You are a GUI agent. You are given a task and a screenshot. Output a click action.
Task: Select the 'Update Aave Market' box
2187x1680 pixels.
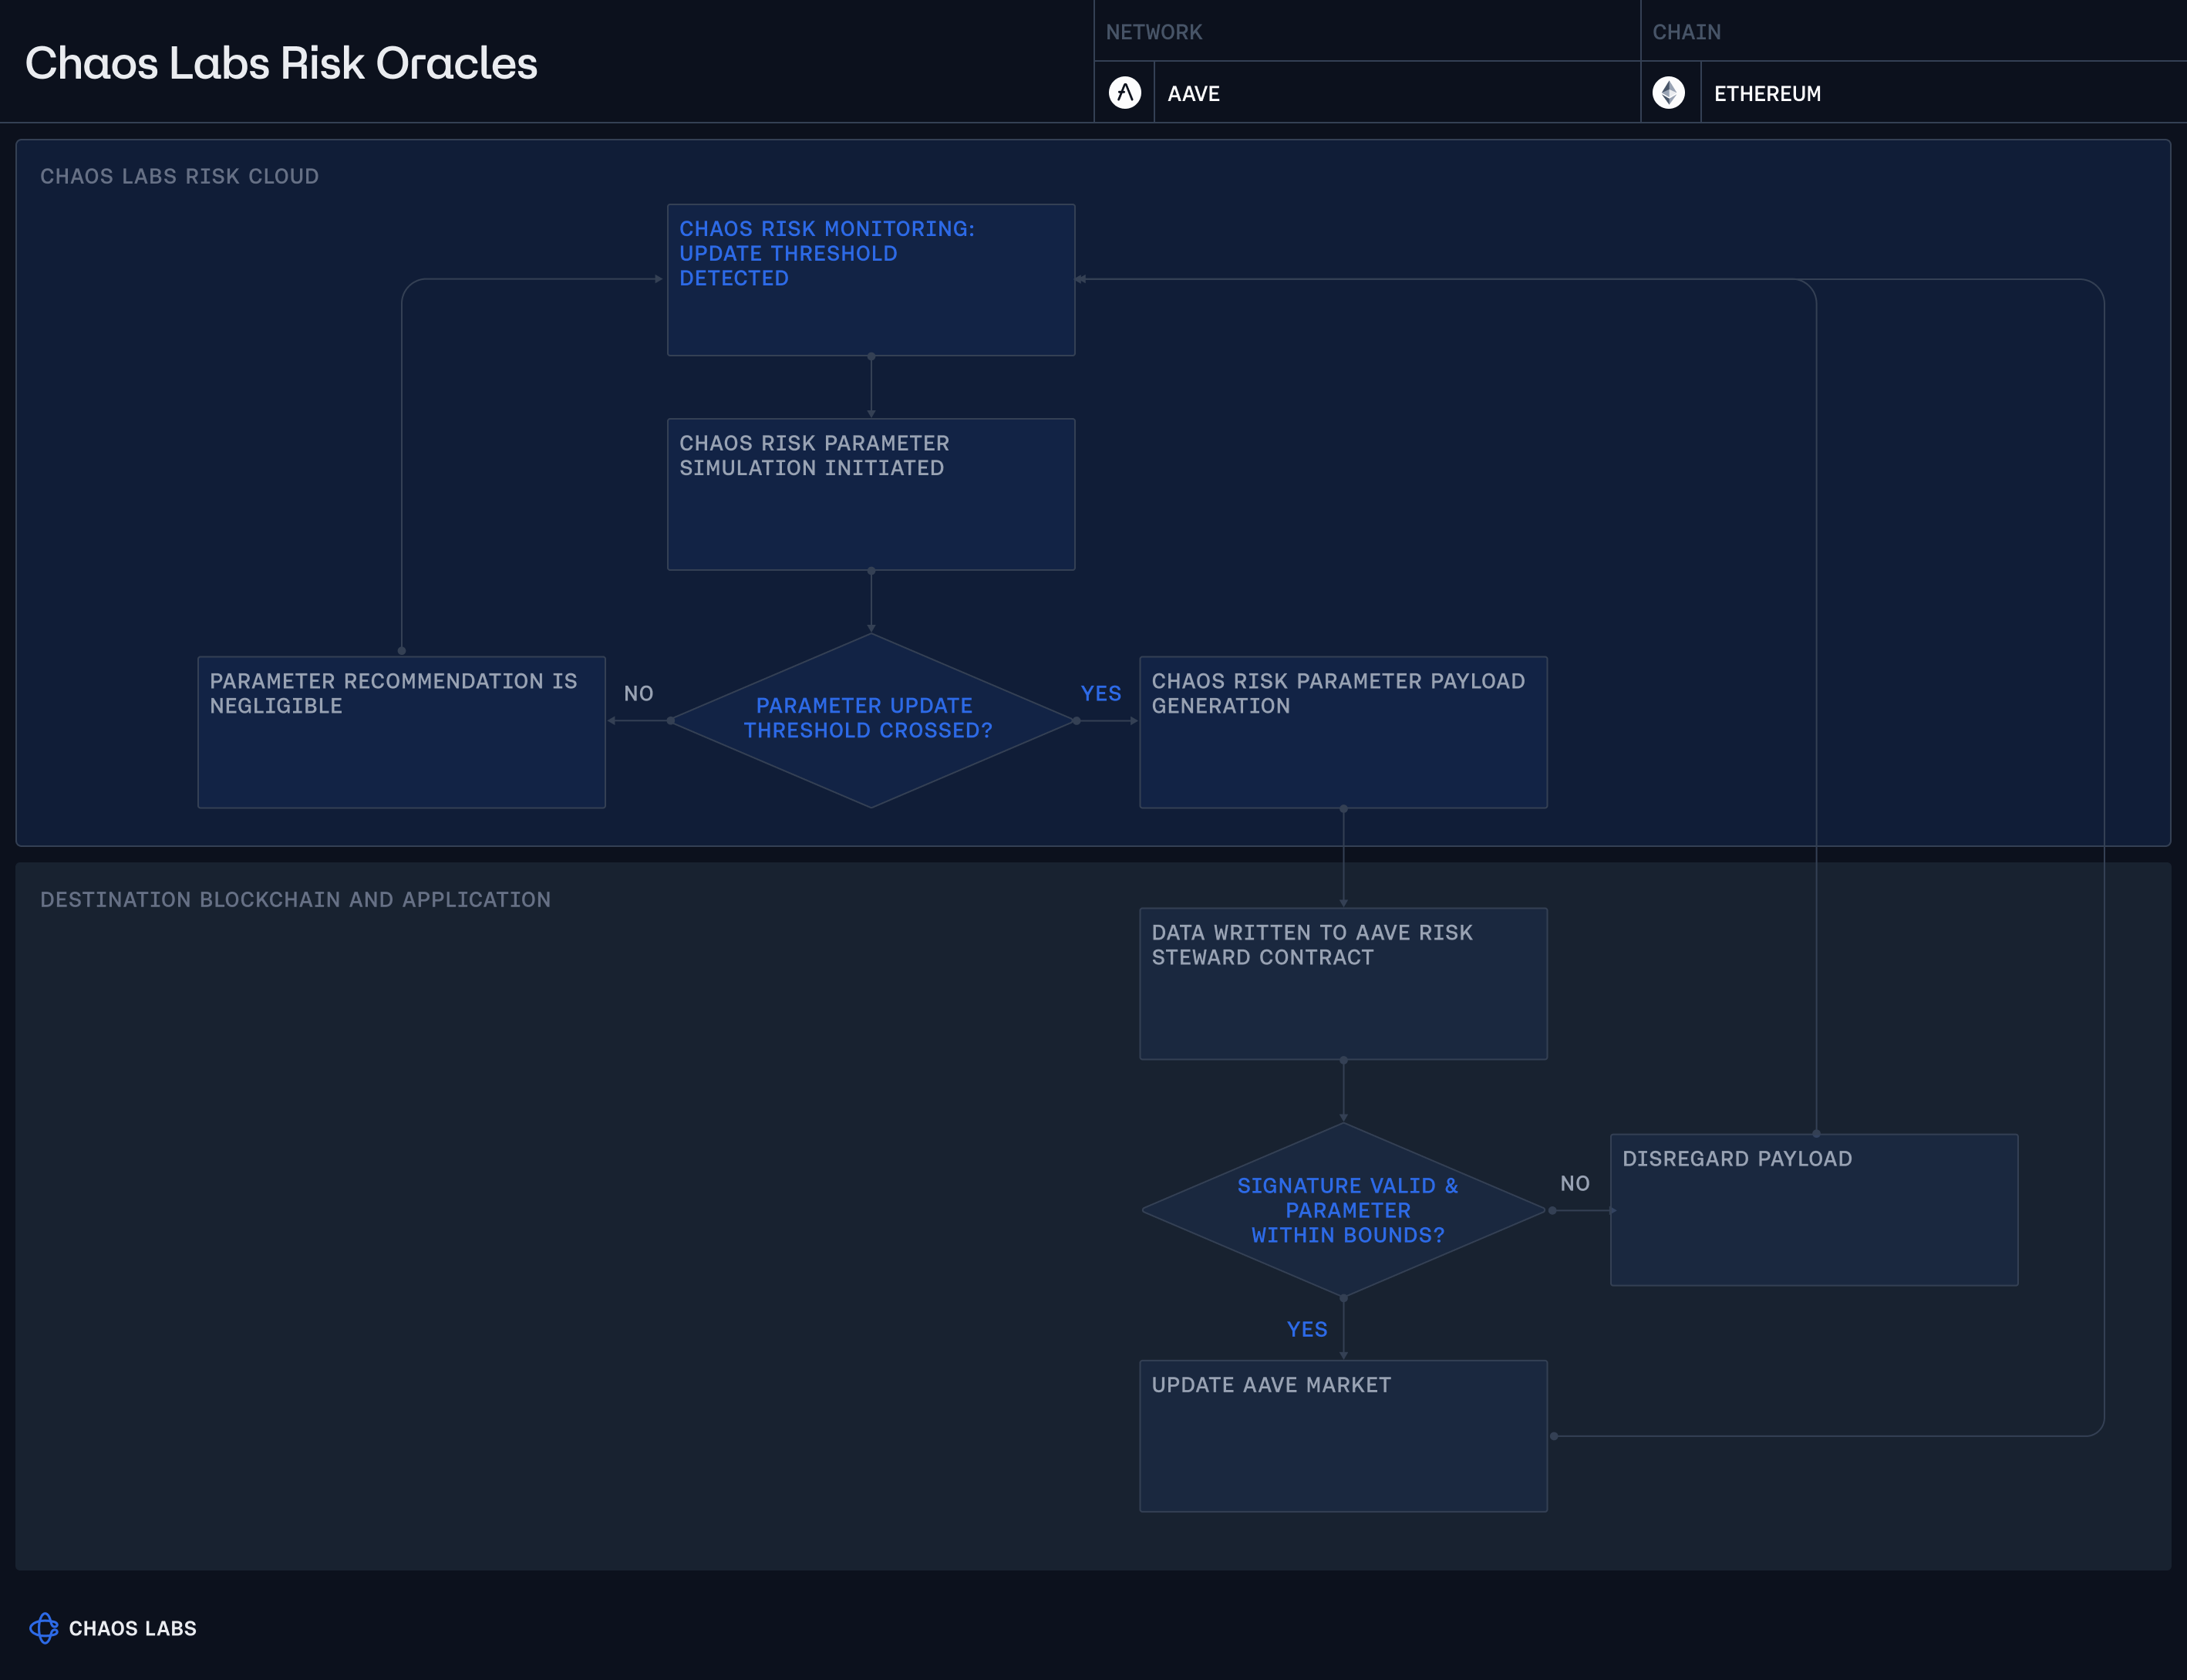(1343, 1436)
